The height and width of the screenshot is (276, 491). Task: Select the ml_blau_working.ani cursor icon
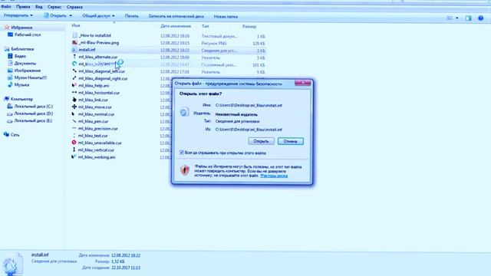tap(74, 157)
